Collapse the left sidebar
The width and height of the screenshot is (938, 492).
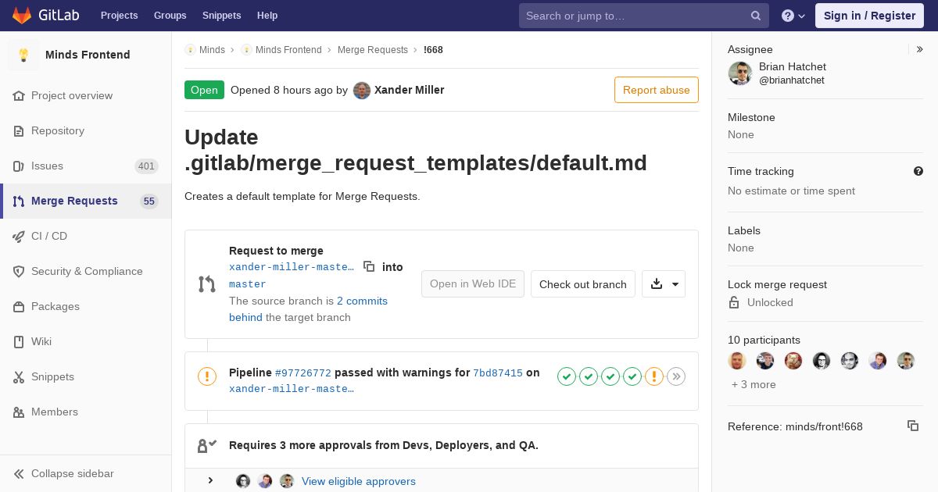[x=86, y=473]
